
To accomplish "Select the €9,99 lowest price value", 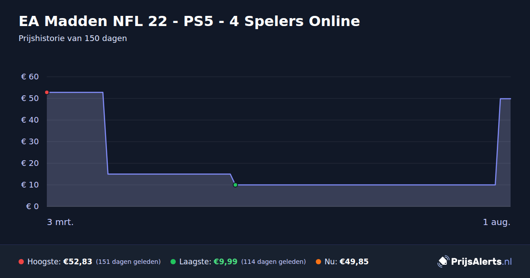I will (226, 262).
